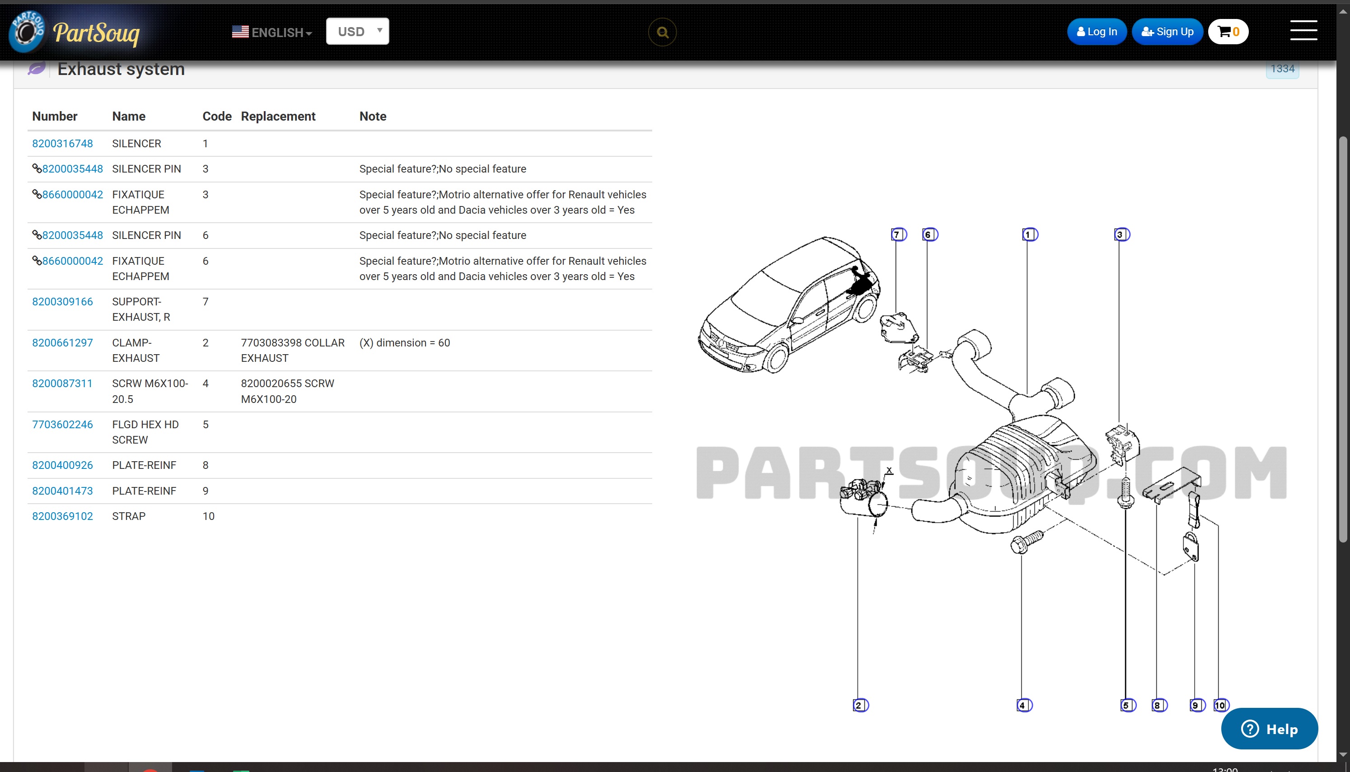The width and height of the screenshot is (1350, 772).
Task: Click the PartSouq logo
Action: click(x=75, y=32)
